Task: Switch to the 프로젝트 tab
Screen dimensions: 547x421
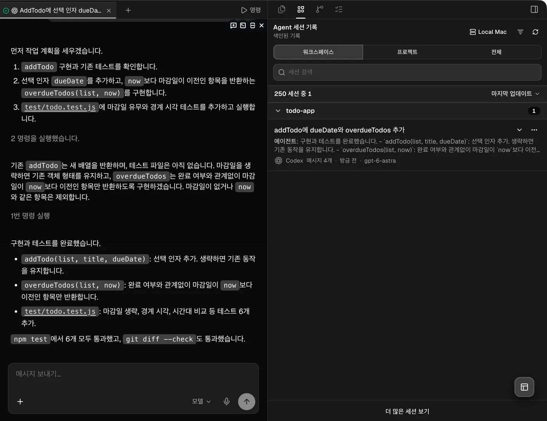Action: [407, 52]
